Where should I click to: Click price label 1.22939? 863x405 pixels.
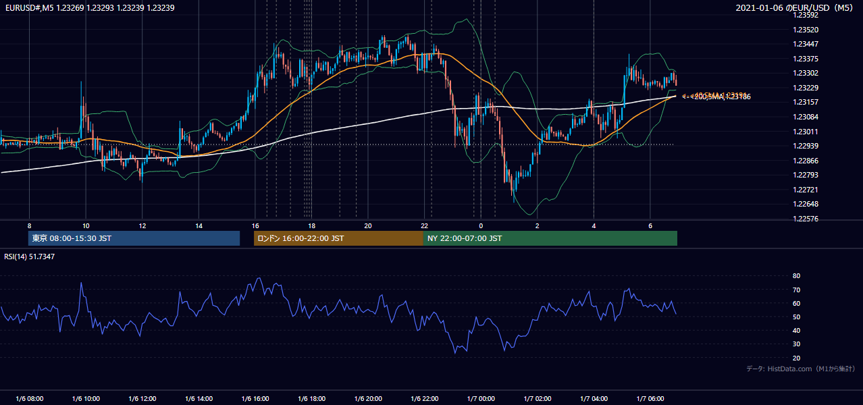coord(806,146)
